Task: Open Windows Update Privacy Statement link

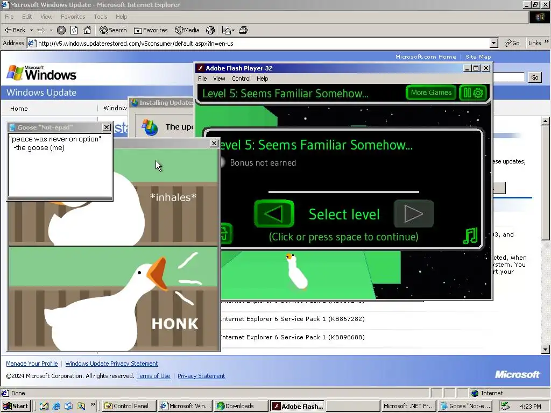Action: pos(111,364)
